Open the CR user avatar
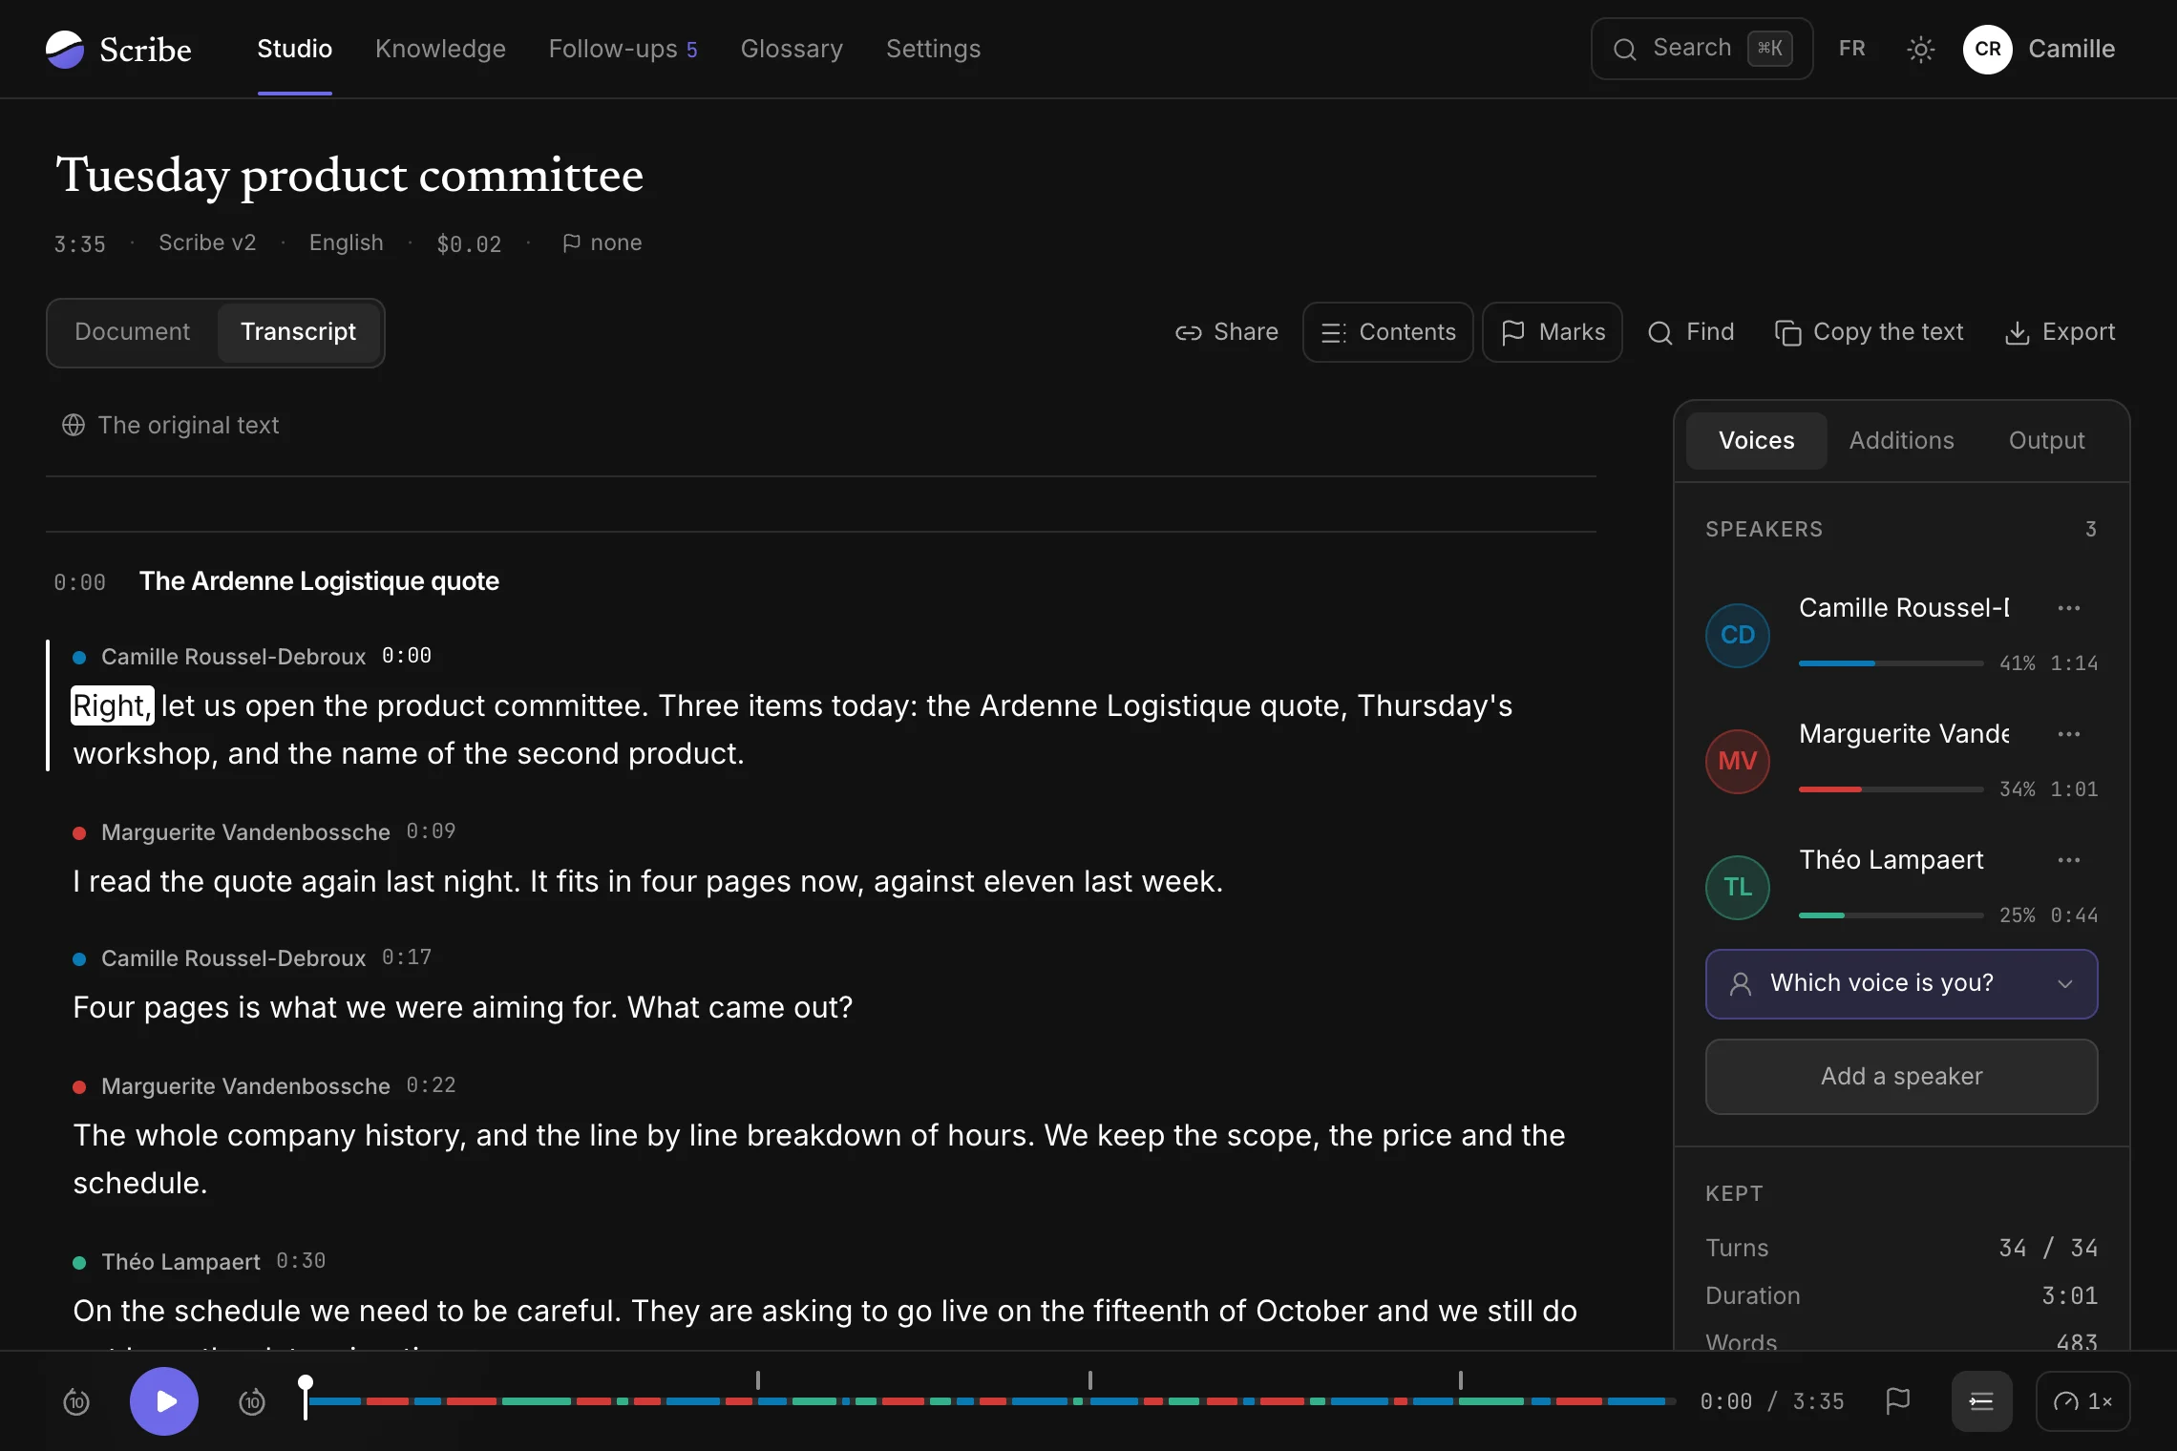The width and height of the screenshot is (2177, 1451). coord(1987,49)
